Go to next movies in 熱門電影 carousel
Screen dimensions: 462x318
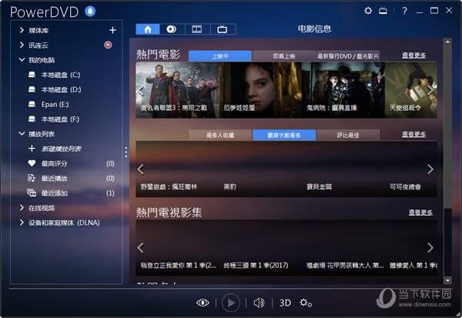click(x=430, y=91)
